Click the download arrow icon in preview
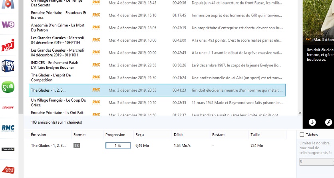The image size is (334, 178). (x=312, y=122)
